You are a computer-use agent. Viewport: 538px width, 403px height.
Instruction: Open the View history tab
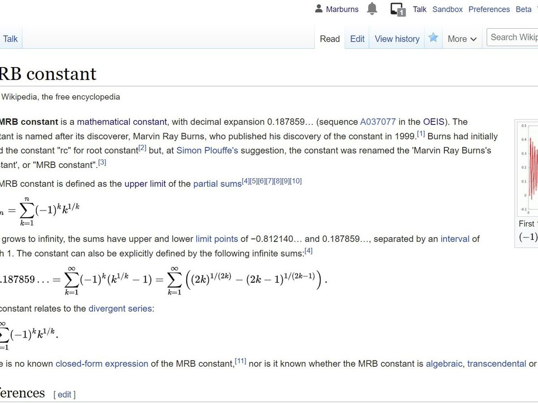point(397,39)
